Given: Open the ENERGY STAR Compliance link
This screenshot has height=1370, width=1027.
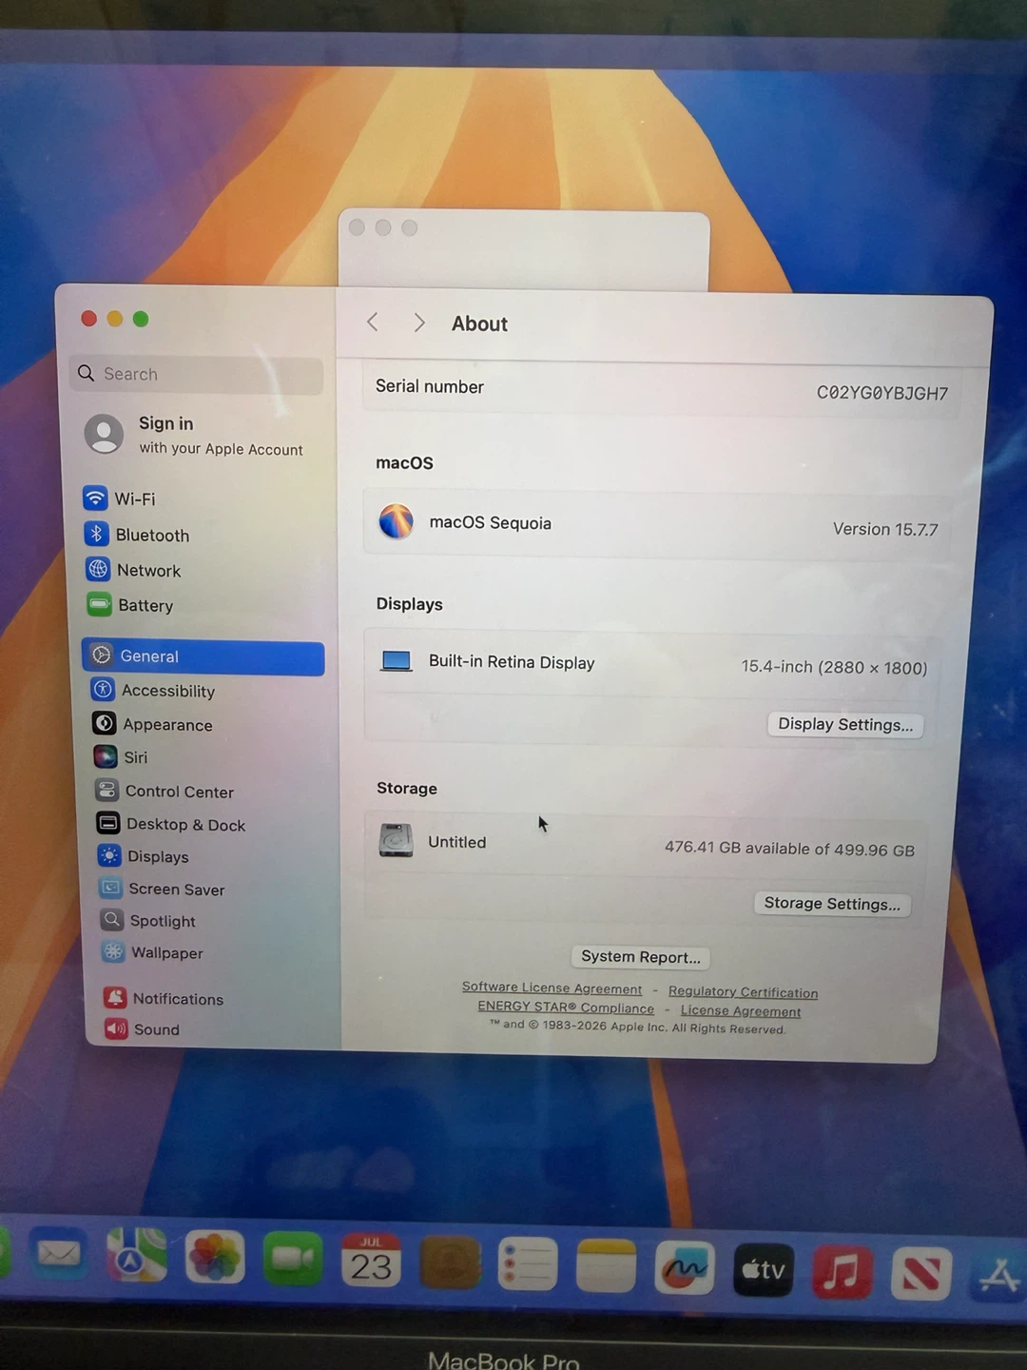Looking at the screenshot, I should (566, 1008).
